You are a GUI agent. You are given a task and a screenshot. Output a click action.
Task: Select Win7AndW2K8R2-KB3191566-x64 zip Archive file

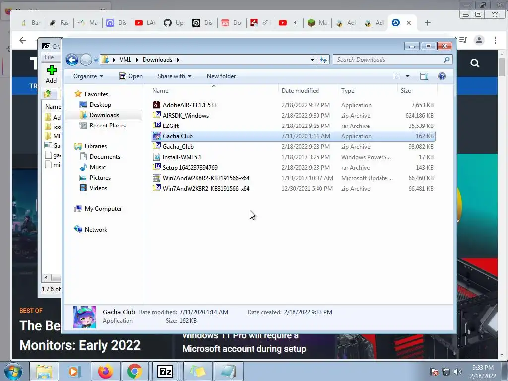(293, 188)
